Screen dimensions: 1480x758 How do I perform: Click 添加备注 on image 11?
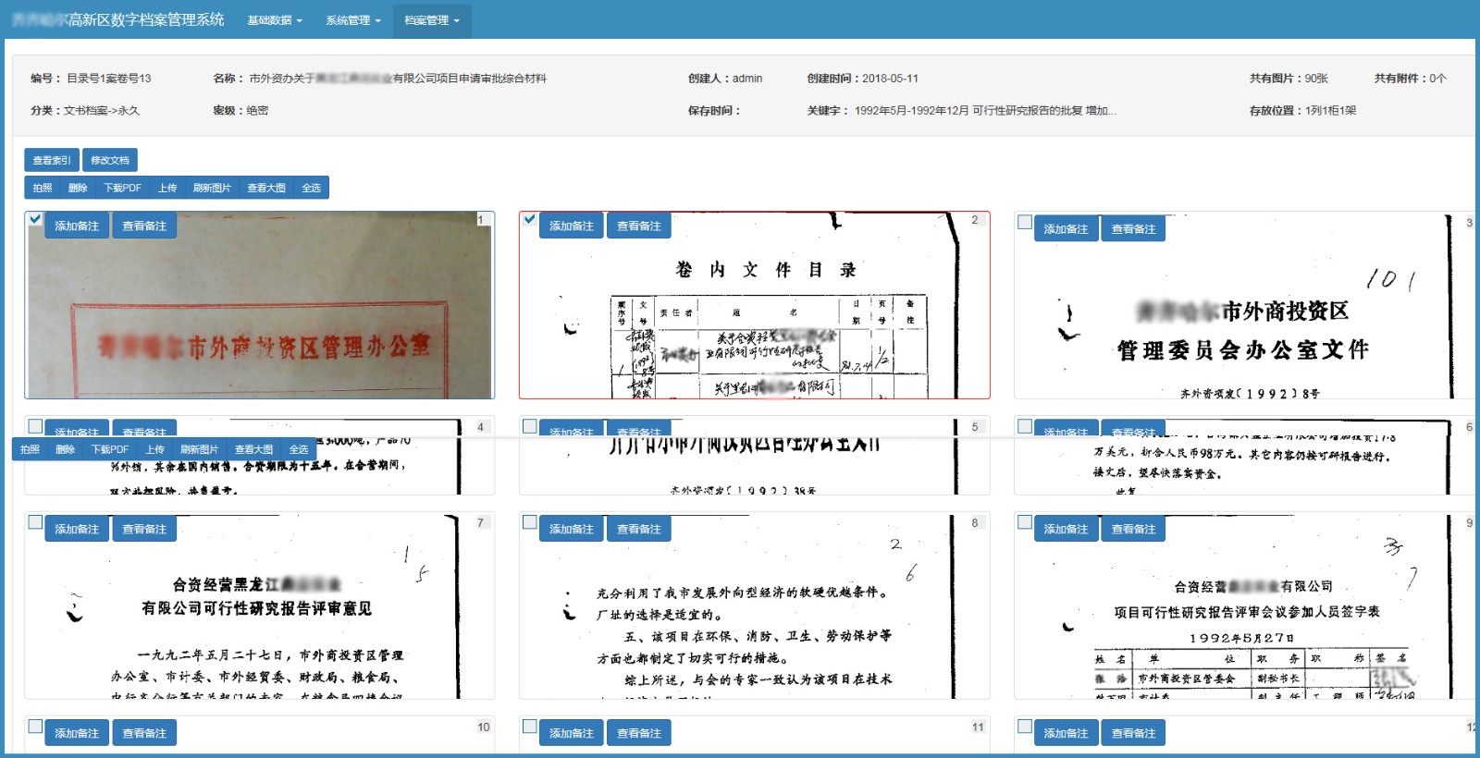pyautogui.click(x=572, y=733)
